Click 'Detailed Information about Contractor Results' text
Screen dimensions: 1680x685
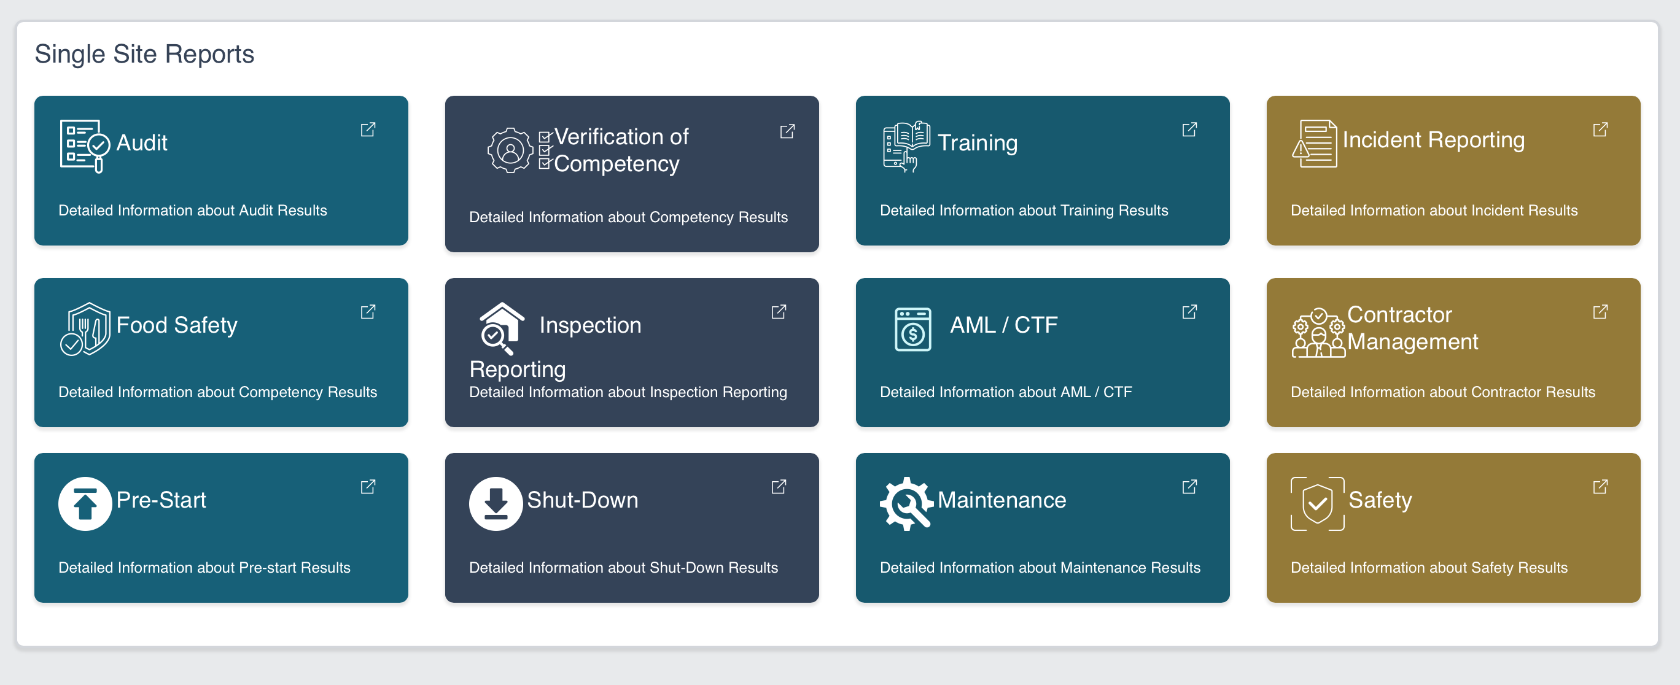(1442, 392)
